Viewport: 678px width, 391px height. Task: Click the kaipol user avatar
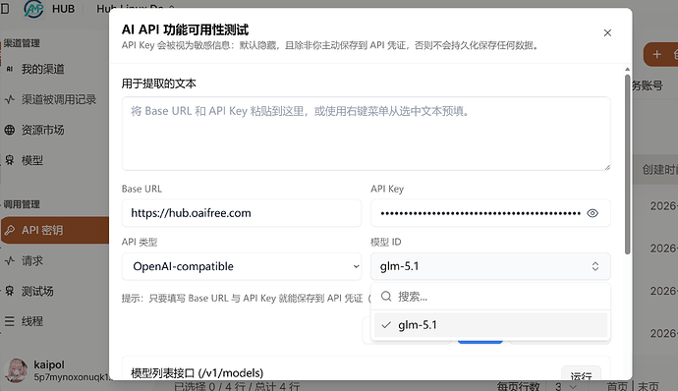click(x=16, y=370)
